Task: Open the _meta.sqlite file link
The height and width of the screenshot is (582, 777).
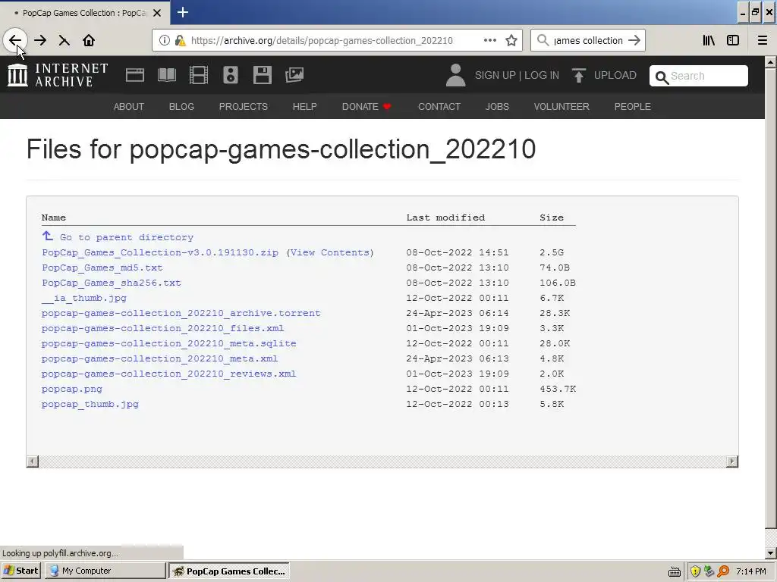Action: click(x=169, y=343)
